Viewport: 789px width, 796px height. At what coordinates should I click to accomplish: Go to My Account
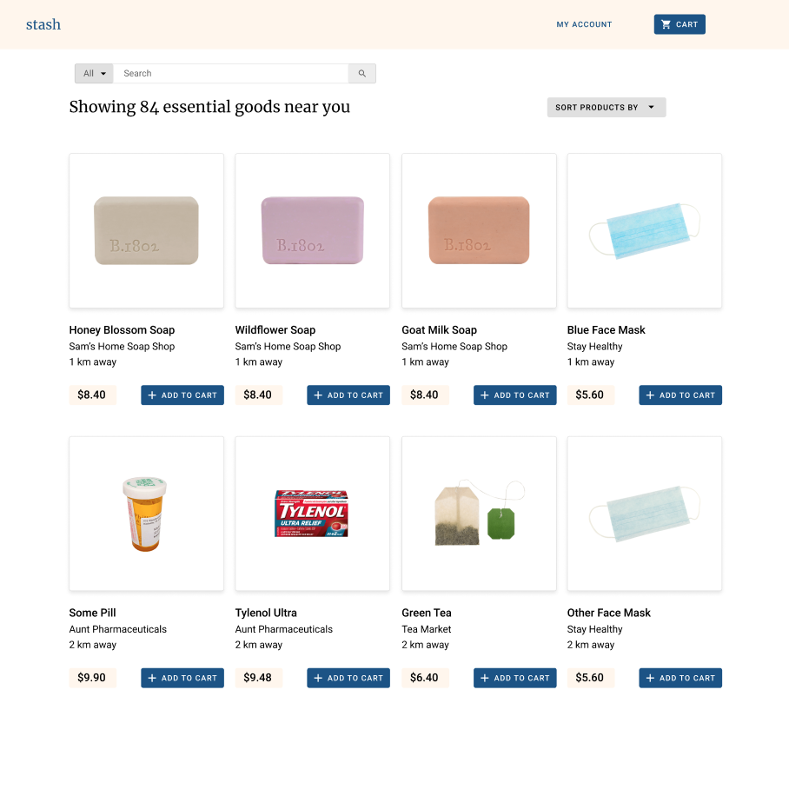[x=584, y=24]
